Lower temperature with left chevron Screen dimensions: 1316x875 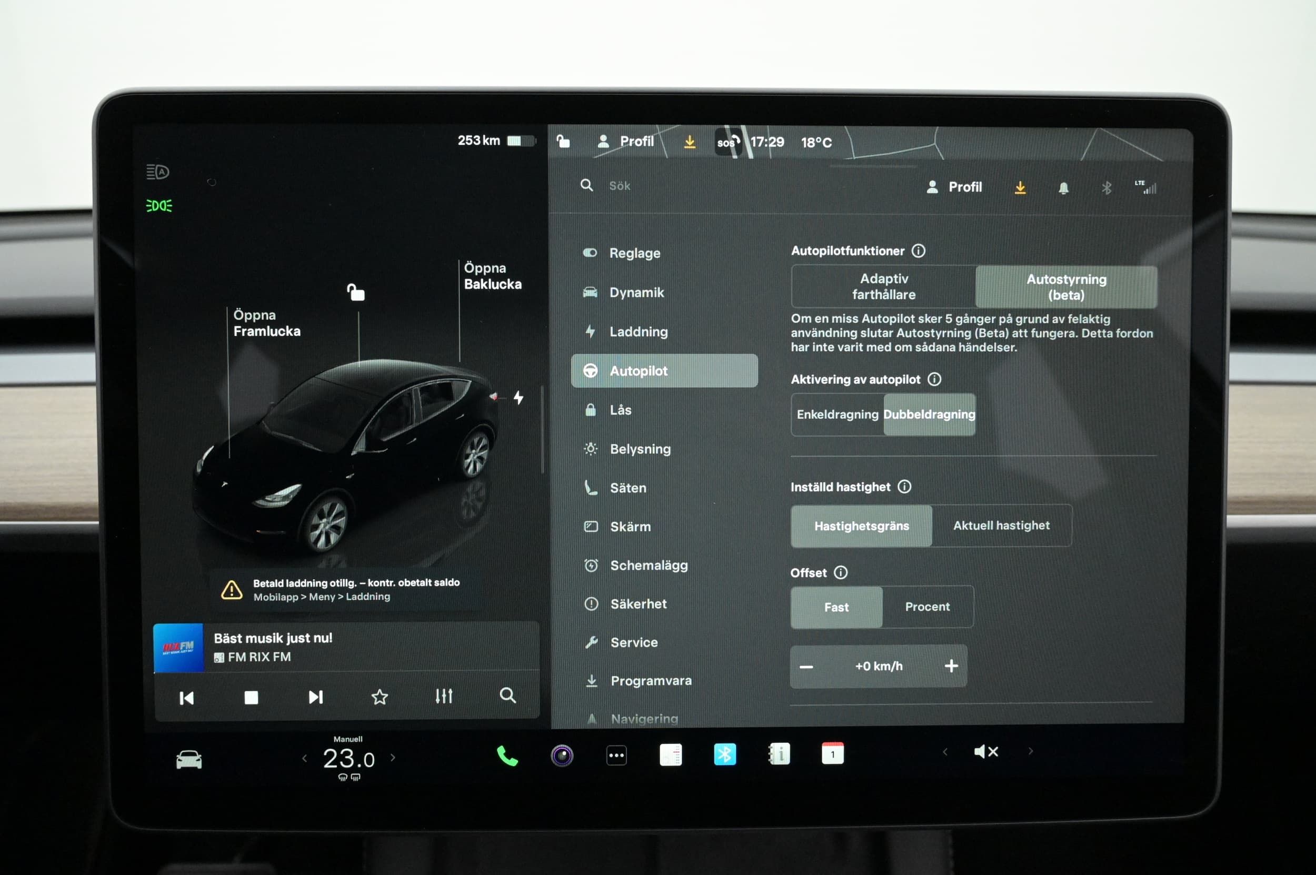[x=305, y=758]
